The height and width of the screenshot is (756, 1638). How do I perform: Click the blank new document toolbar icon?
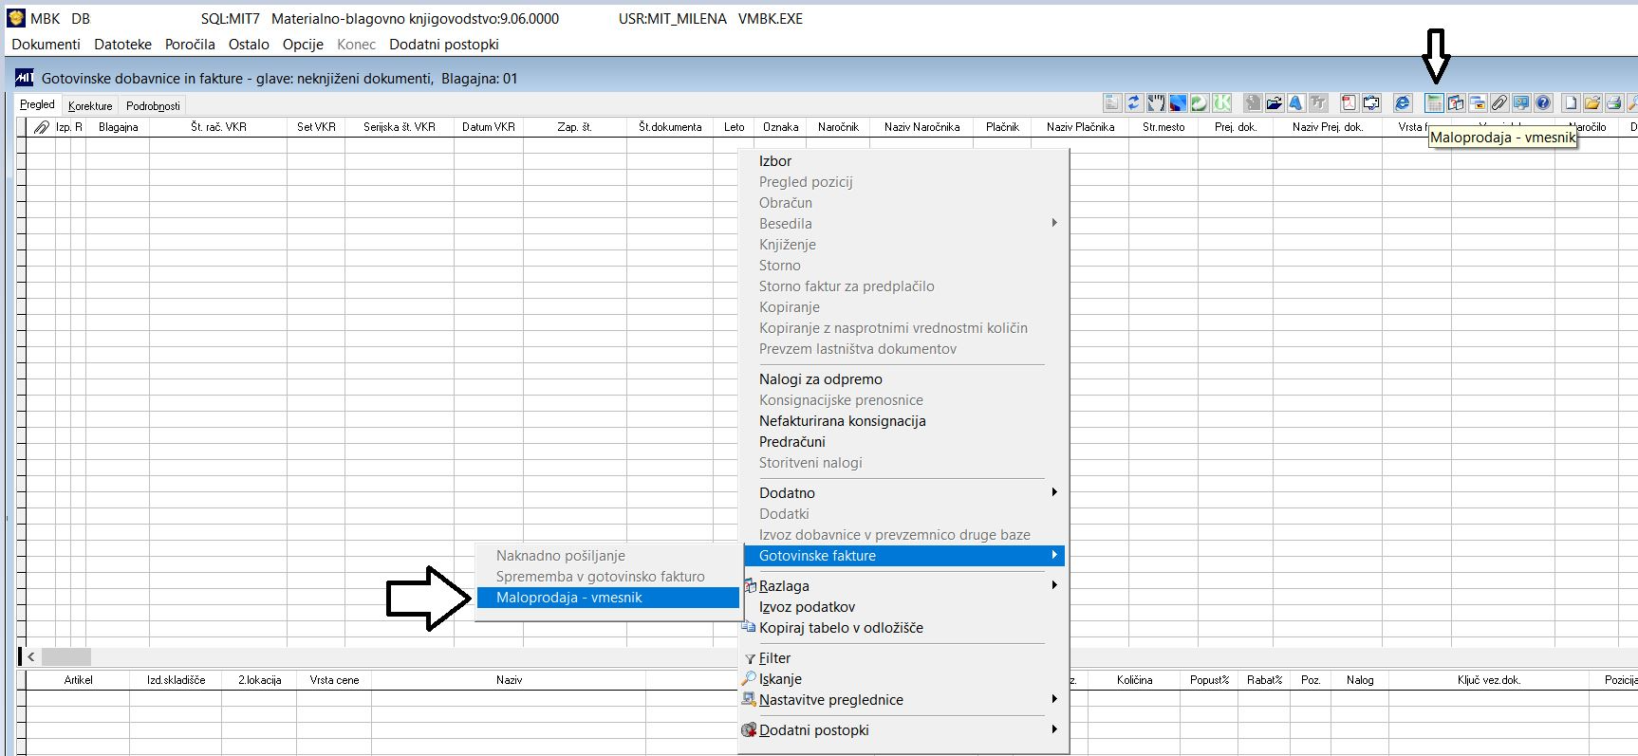tap(1571, 103)
